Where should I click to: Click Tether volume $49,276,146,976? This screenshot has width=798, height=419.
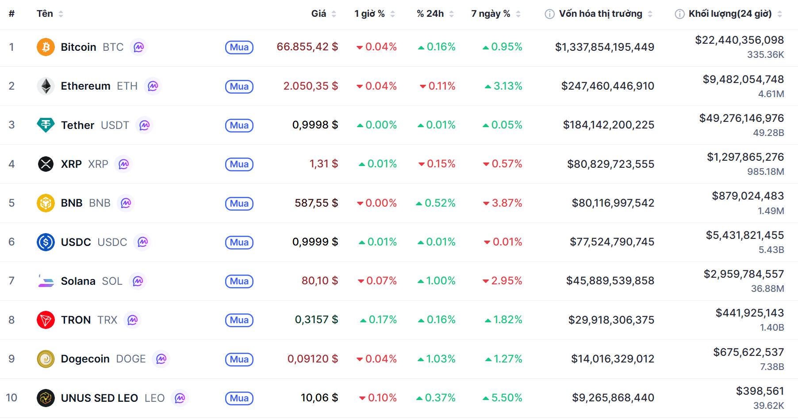741,118
